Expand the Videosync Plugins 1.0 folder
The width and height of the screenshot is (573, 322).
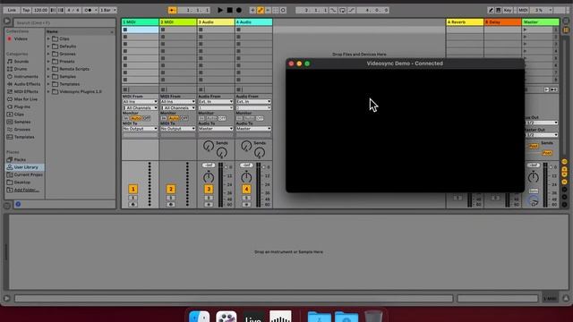[x=48, y=91]
